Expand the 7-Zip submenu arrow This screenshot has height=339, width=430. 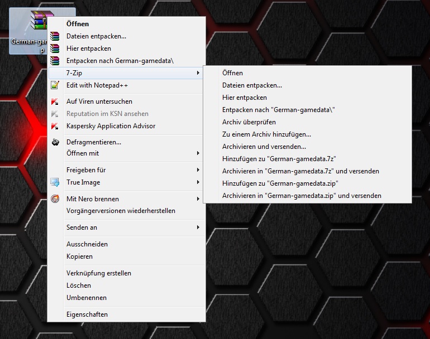198,73
